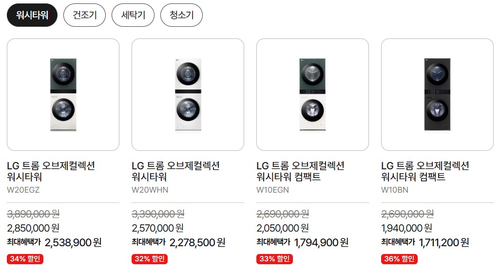Open the W10BN 워시타워 컴팩트 title
This screenshot has height=272, width=501.
425,171
